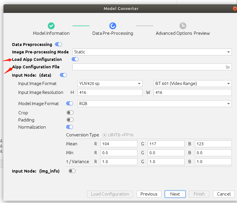Click the Previous button
The width and height of the screenshot is (237, 203).
pyautogui.click(x=149, y=194)
